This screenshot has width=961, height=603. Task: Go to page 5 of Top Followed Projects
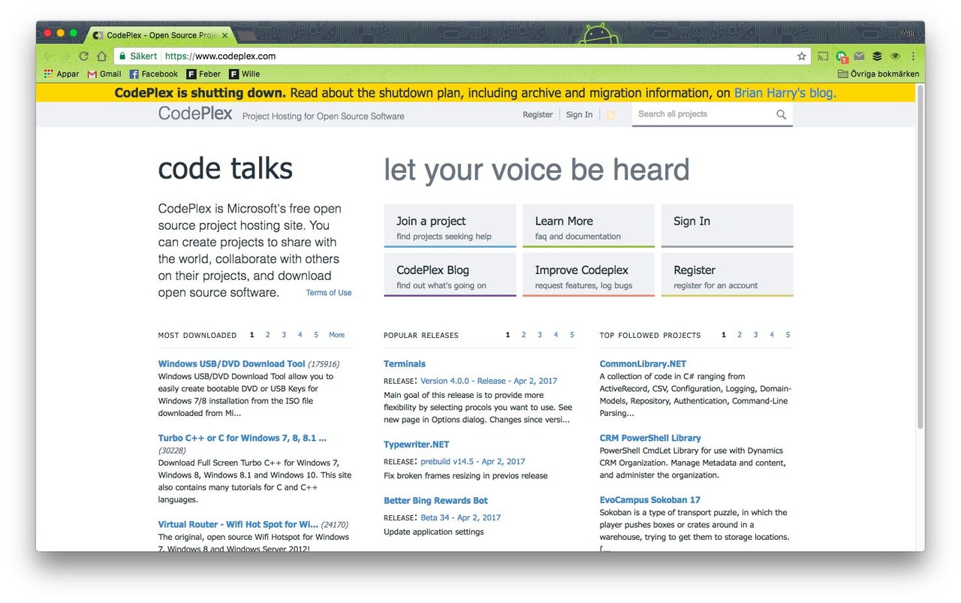click(x=788, y=335)
